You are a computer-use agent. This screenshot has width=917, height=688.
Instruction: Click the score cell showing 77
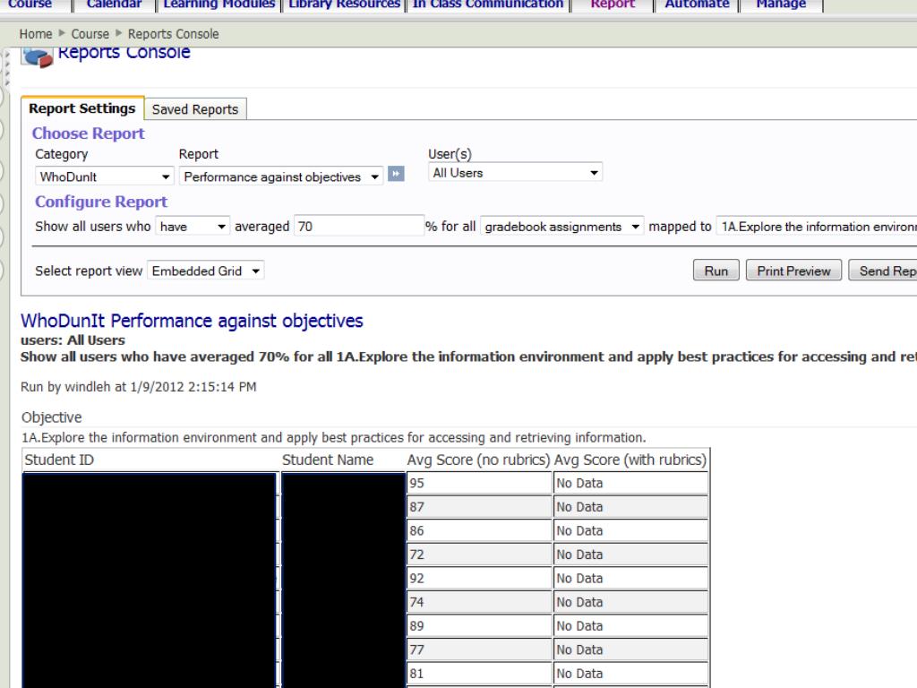tap(479, 650)
